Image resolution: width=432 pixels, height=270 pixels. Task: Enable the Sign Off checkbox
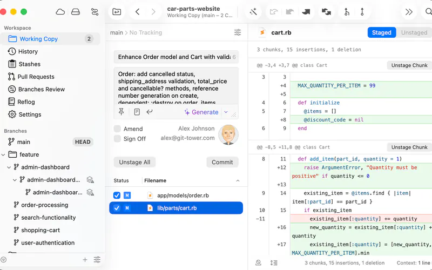(x=117, y=139)
